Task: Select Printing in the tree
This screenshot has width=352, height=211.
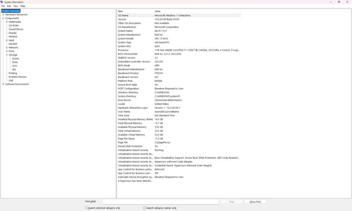Action: pos(12,73)
